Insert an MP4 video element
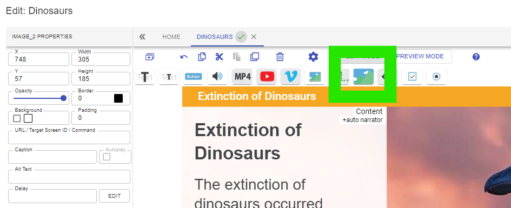511x208 pixels. click(242, 77)
